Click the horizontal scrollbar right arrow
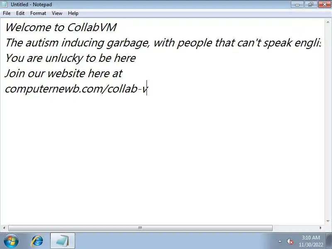The image size is (332, 249). point(320,228)
